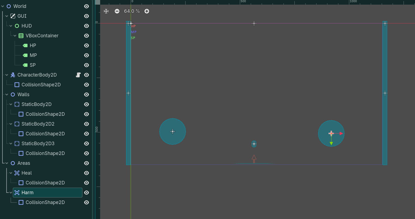Image resolution: width=415 pixels, height=219 pixels.
Task: Collapse the VBoxContainer children
Action: (15, 36)
